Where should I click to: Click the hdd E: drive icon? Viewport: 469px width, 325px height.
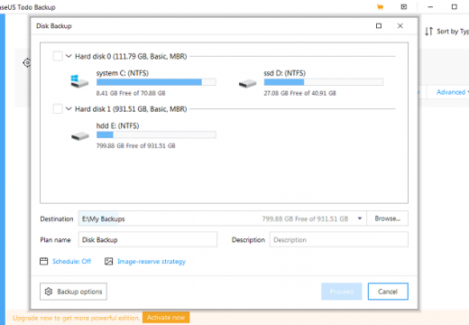[x=80, y=136]
